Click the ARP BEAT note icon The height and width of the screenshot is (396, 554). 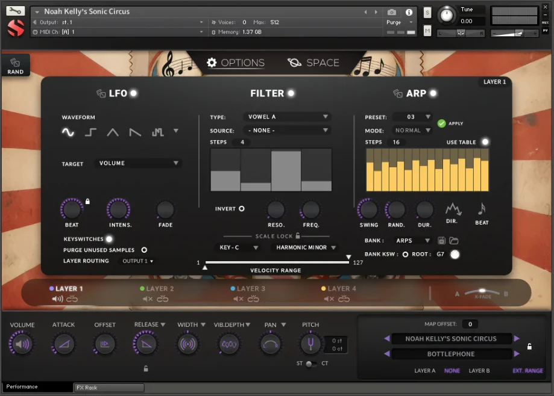click(x=481, y=209)
